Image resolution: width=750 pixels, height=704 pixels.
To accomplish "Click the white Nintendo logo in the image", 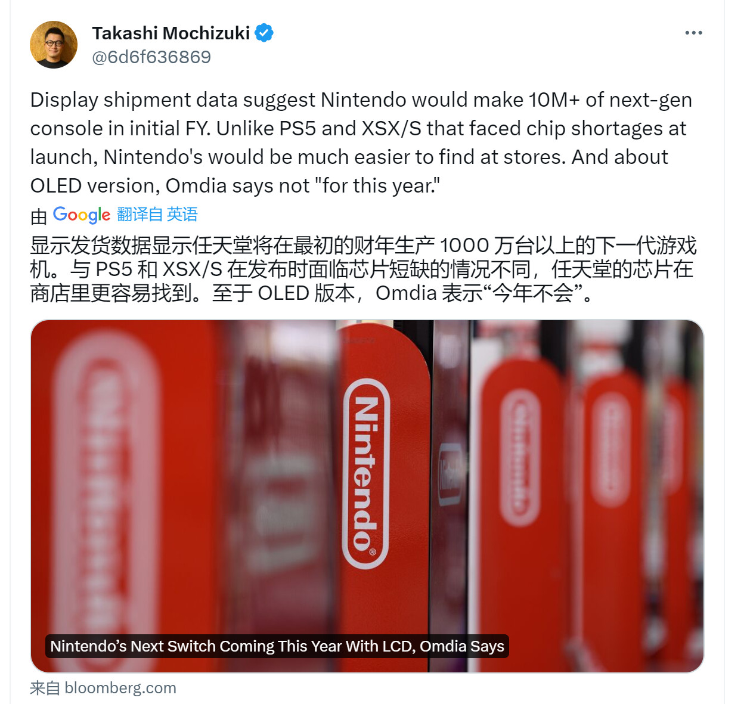I will (366, 473).
